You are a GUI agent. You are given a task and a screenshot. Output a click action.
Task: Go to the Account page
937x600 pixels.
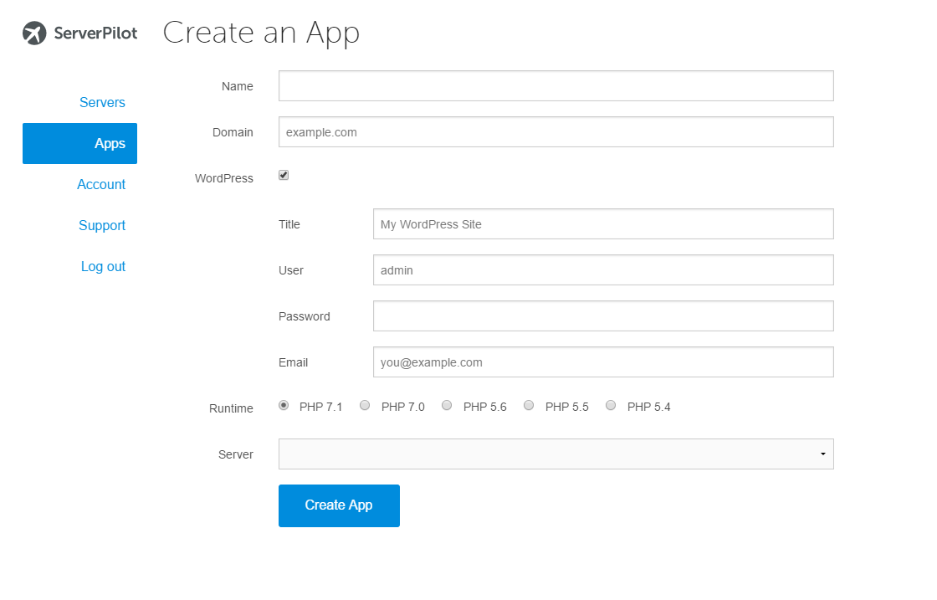point(101,184)
